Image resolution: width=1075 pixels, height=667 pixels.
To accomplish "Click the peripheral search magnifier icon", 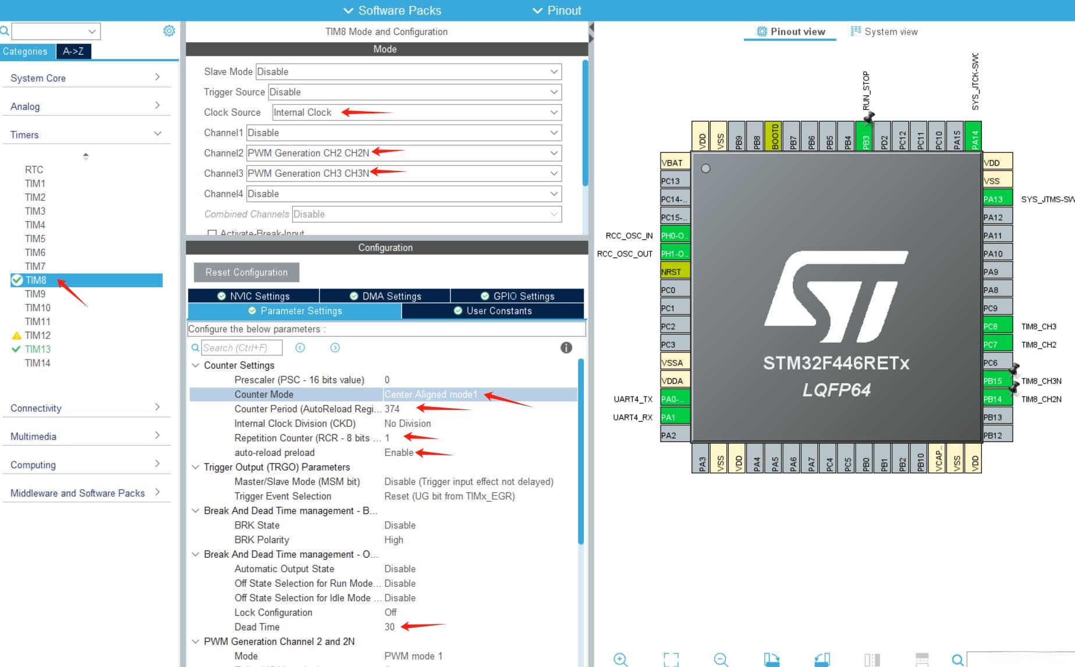I will [x=5, y=31].
